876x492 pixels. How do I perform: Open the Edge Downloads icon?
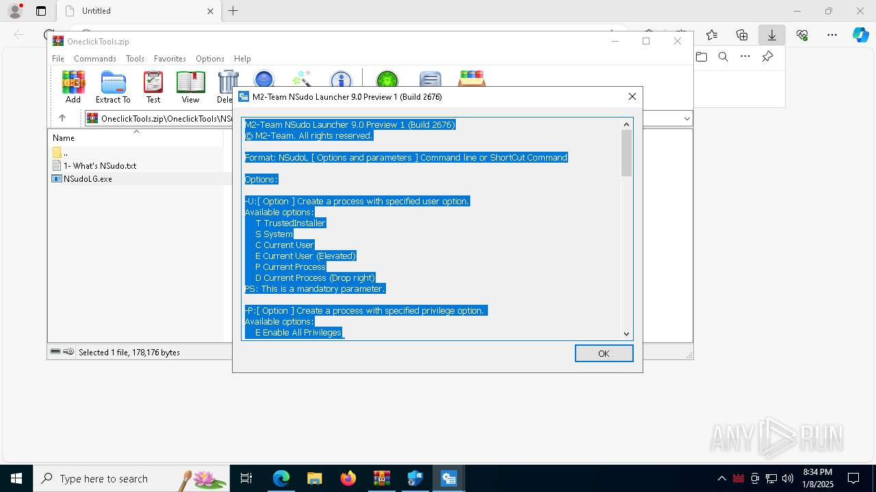[772, 35]
